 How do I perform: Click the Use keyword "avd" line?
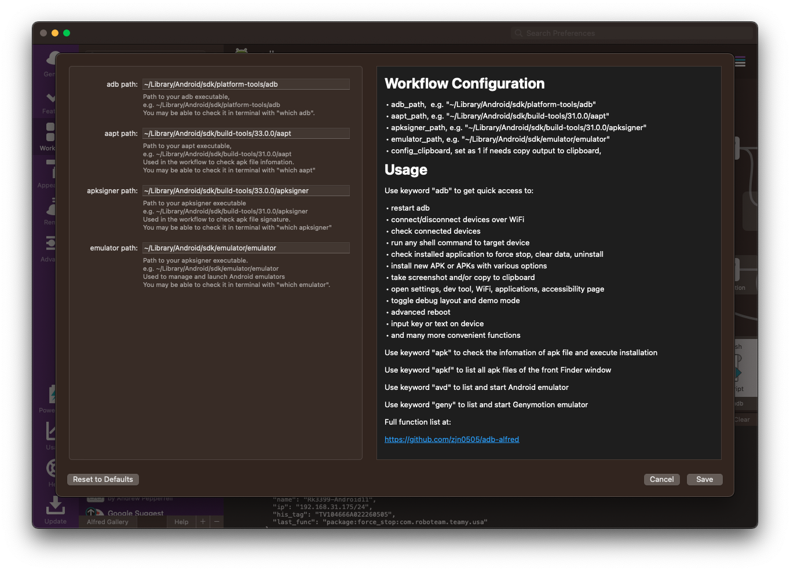point(477,388)
